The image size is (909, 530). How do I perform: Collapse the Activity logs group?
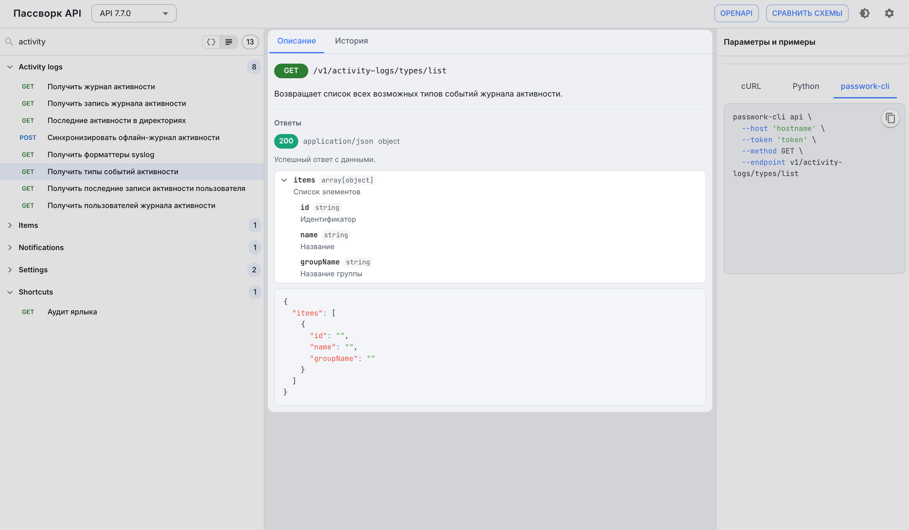pyautogui.click(x=10, y=67)
